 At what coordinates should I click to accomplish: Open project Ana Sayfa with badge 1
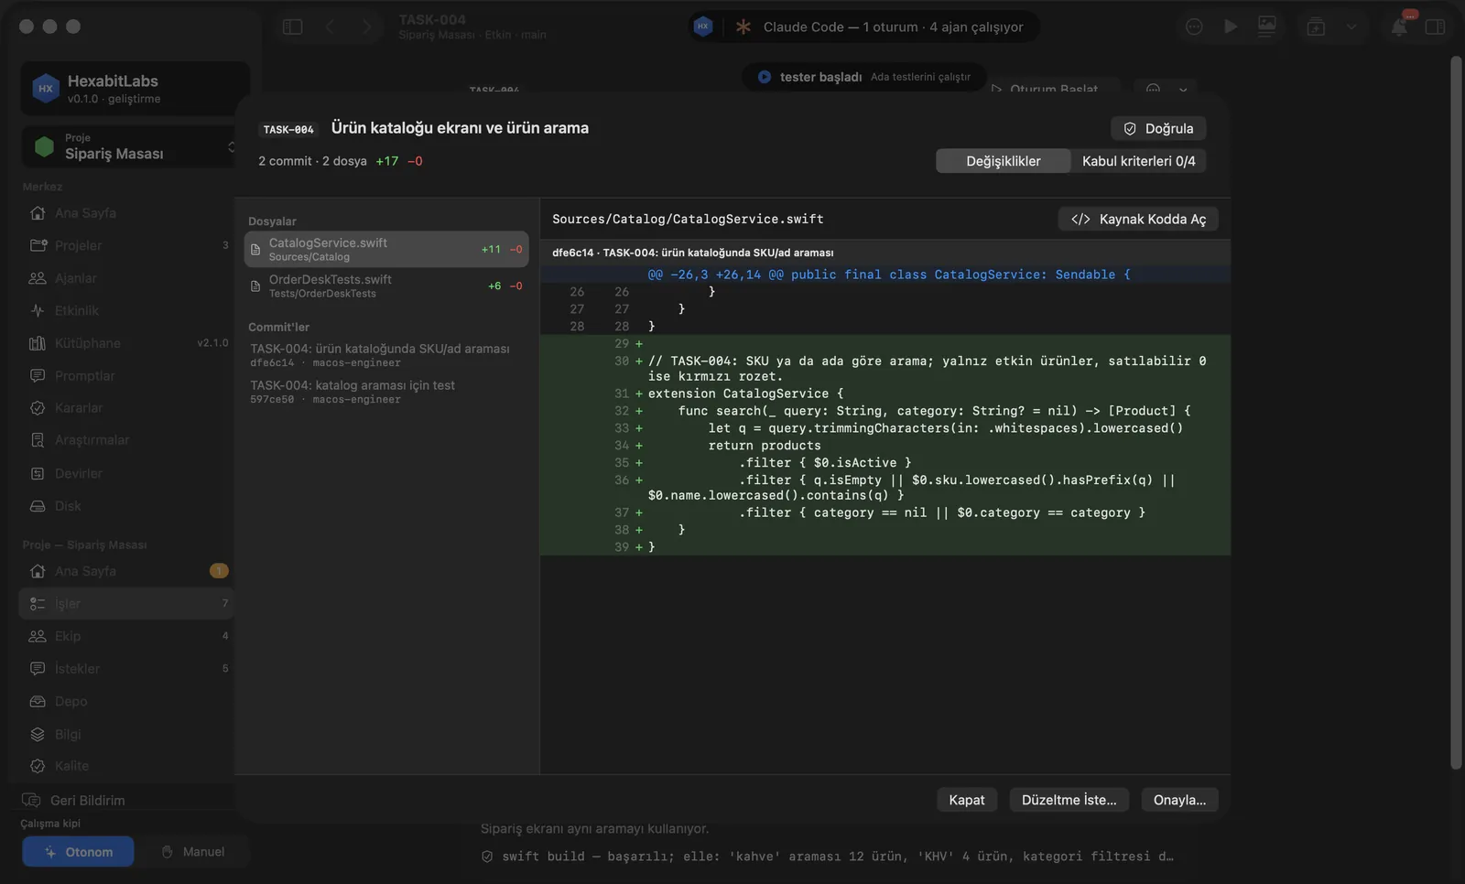pos(125,571)
